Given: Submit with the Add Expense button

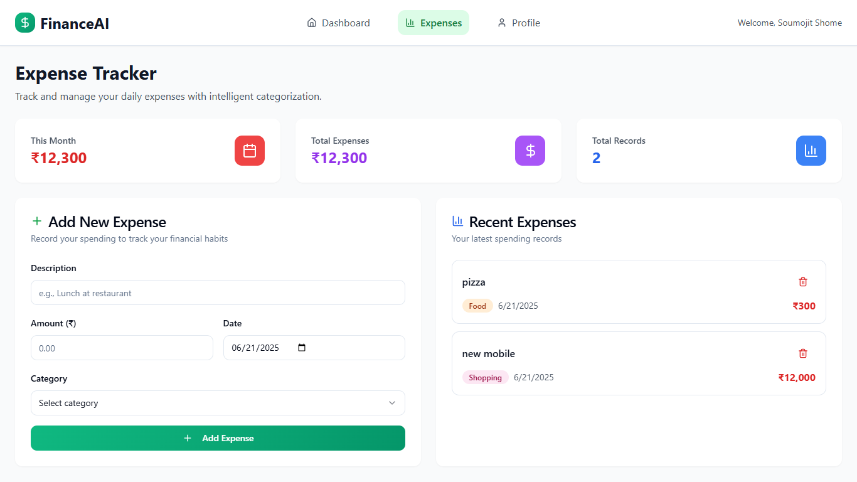Looking at the screenshot, I should click(x=218, y=438).
